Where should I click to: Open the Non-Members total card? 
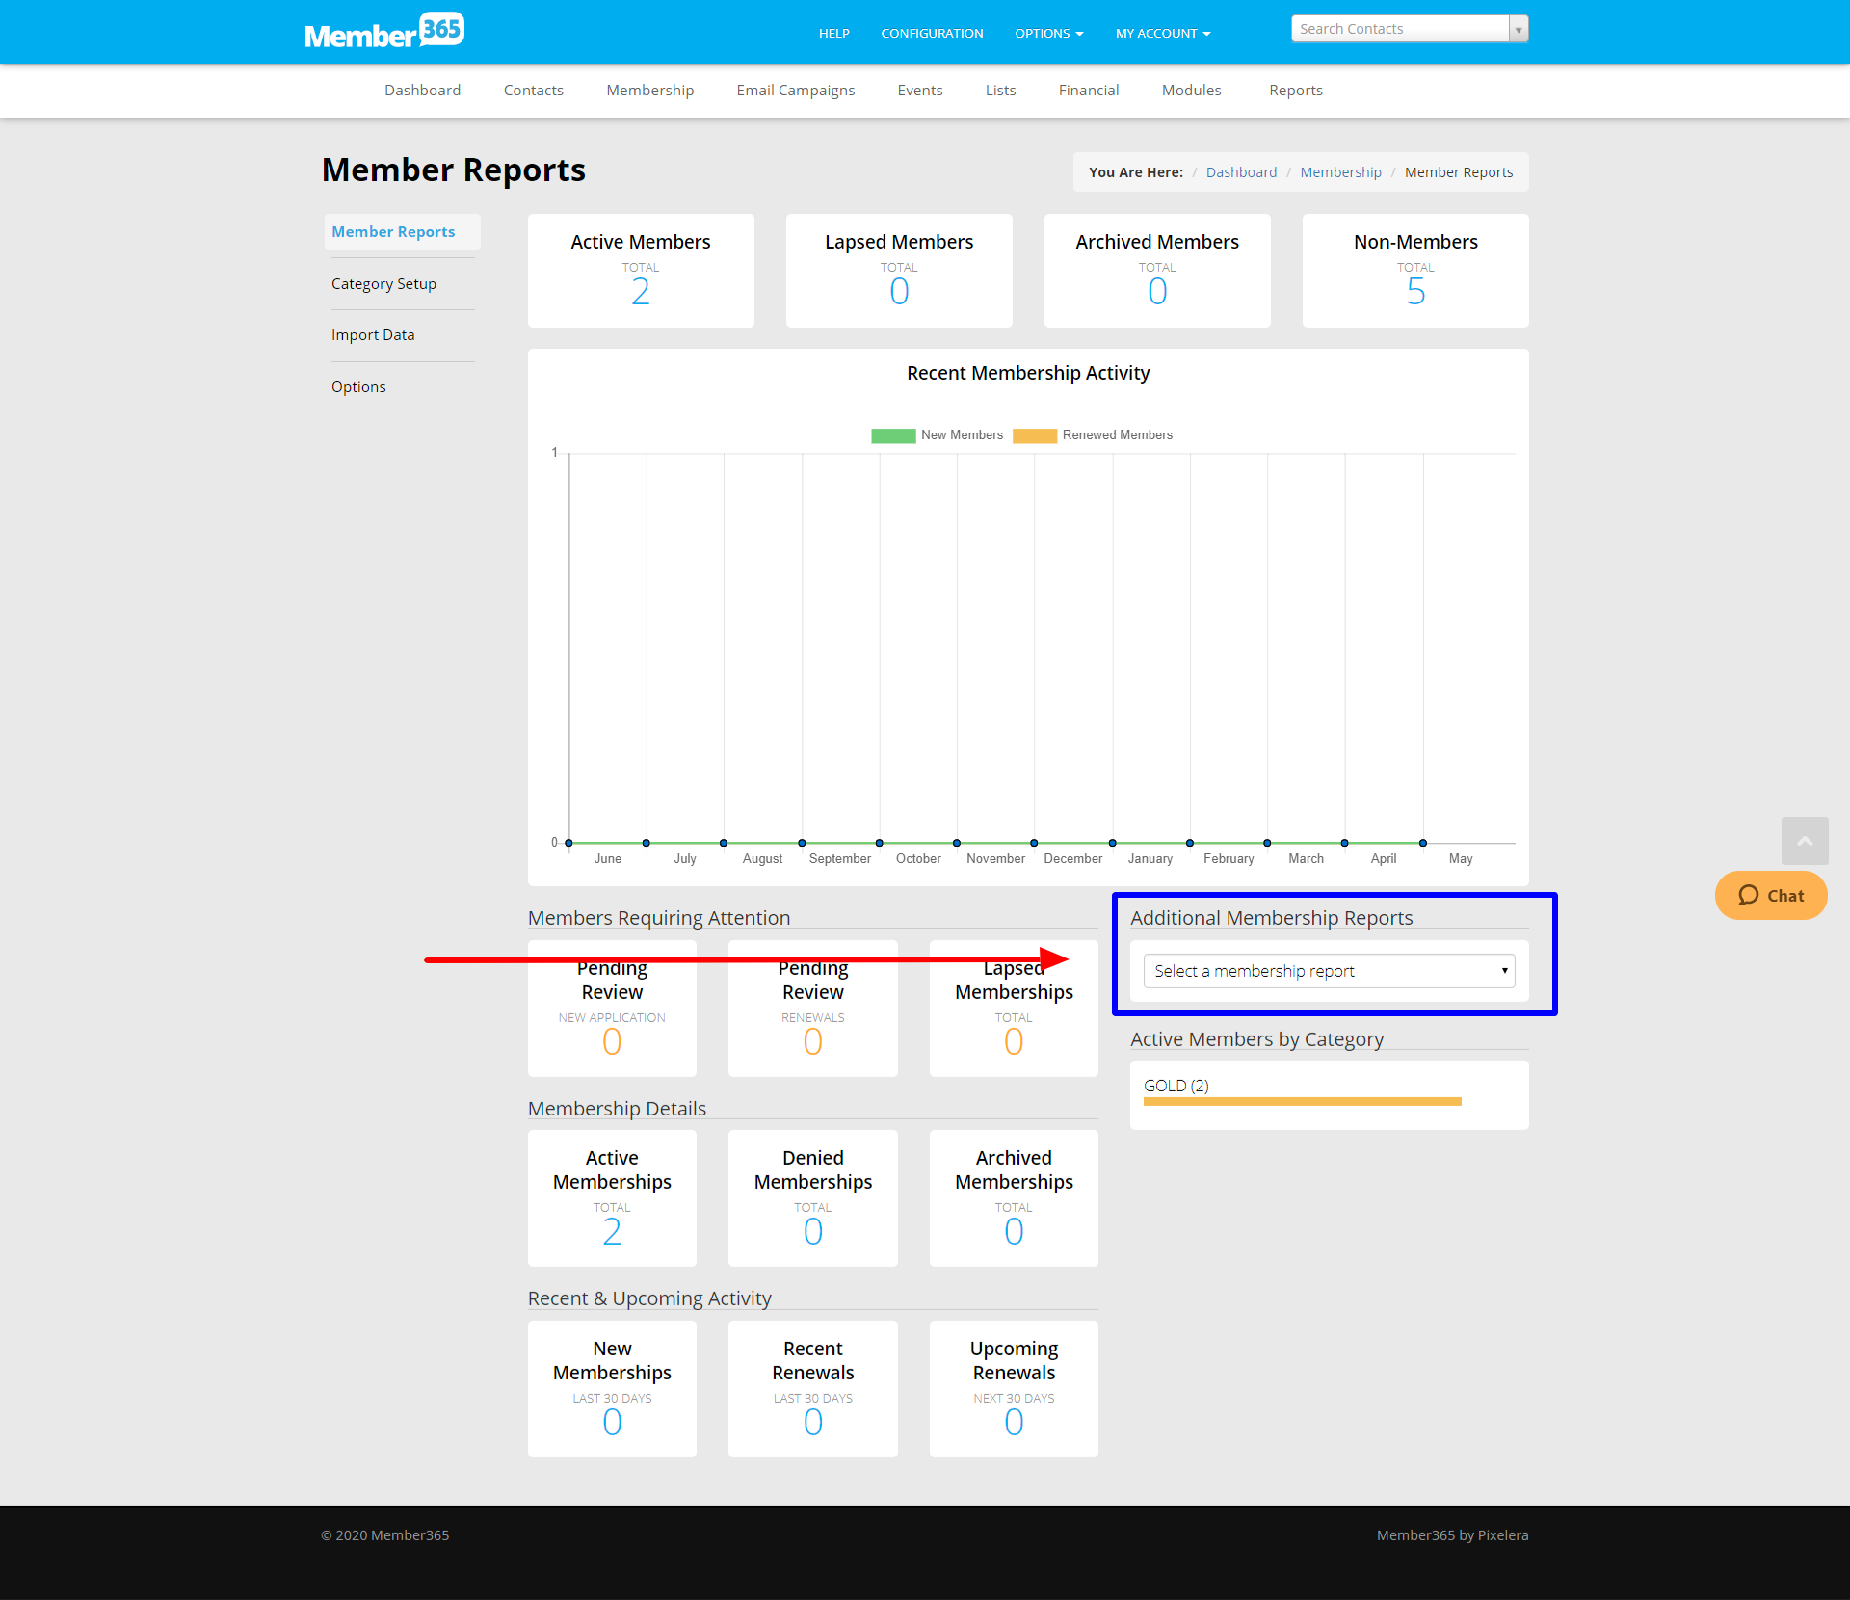[1414, 271]
